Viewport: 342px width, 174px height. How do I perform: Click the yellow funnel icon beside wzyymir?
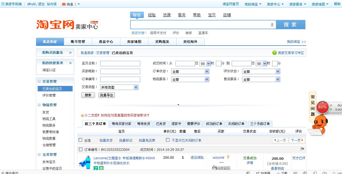click(228, 157)
